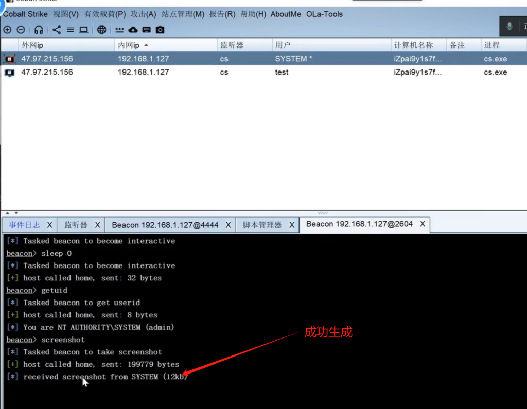Click the disconnect minus circle icon
The image size is (527, 409).
[21, 30]
